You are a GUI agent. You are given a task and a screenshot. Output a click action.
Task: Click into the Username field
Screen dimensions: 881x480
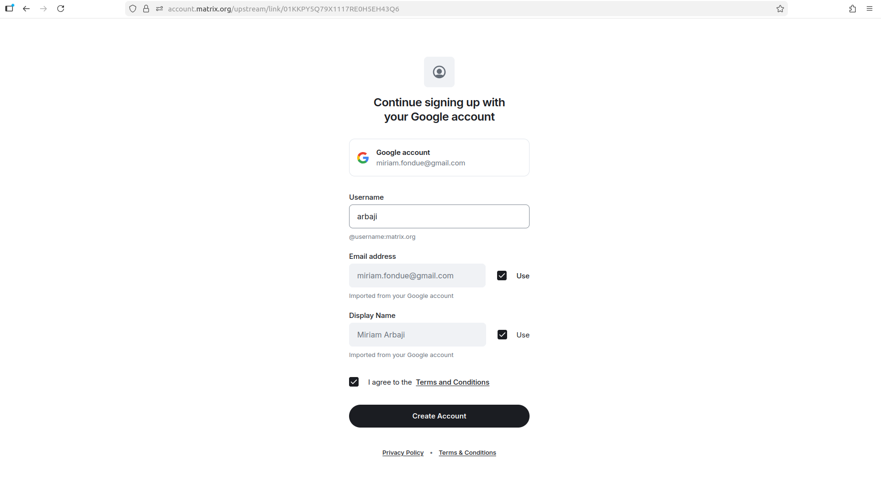[x=439, y=216]
